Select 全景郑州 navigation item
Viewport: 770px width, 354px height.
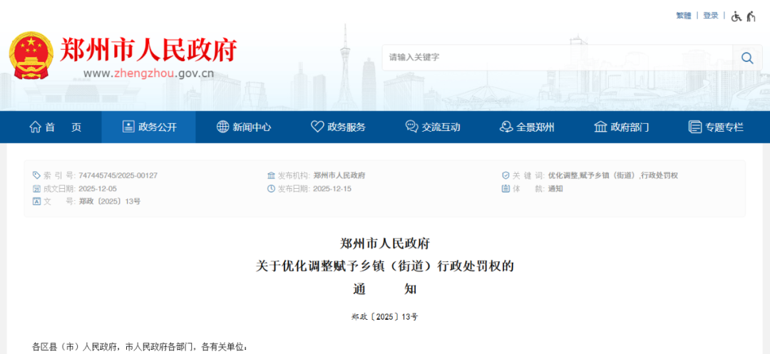click(x=527, y=127)
